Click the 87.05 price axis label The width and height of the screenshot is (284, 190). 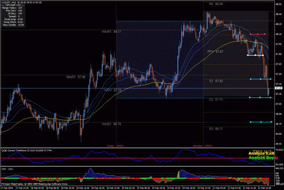[279, 104]
